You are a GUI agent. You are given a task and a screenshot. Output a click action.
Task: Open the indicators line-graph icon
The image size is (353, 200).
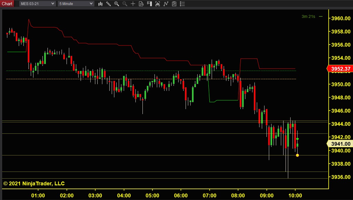pyautogui.click(x=166, y=4)
